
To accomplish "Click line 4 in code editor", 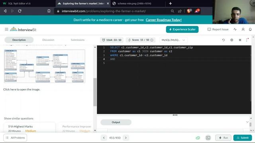I will pos(174,59).
